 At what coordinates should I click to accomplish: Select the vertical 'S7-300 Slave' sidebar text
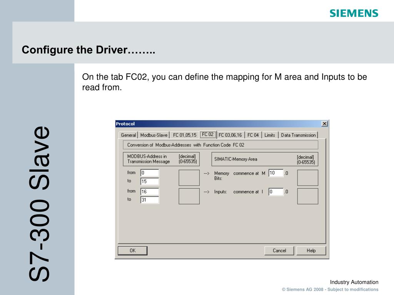[x=40, y=204]
